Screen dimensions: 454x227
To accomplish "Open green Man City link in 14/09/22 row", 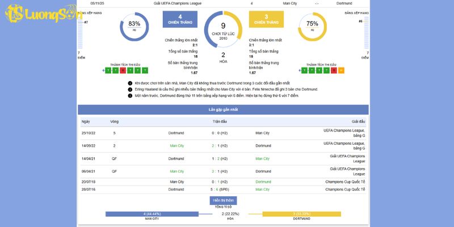I will click(176, 145).
